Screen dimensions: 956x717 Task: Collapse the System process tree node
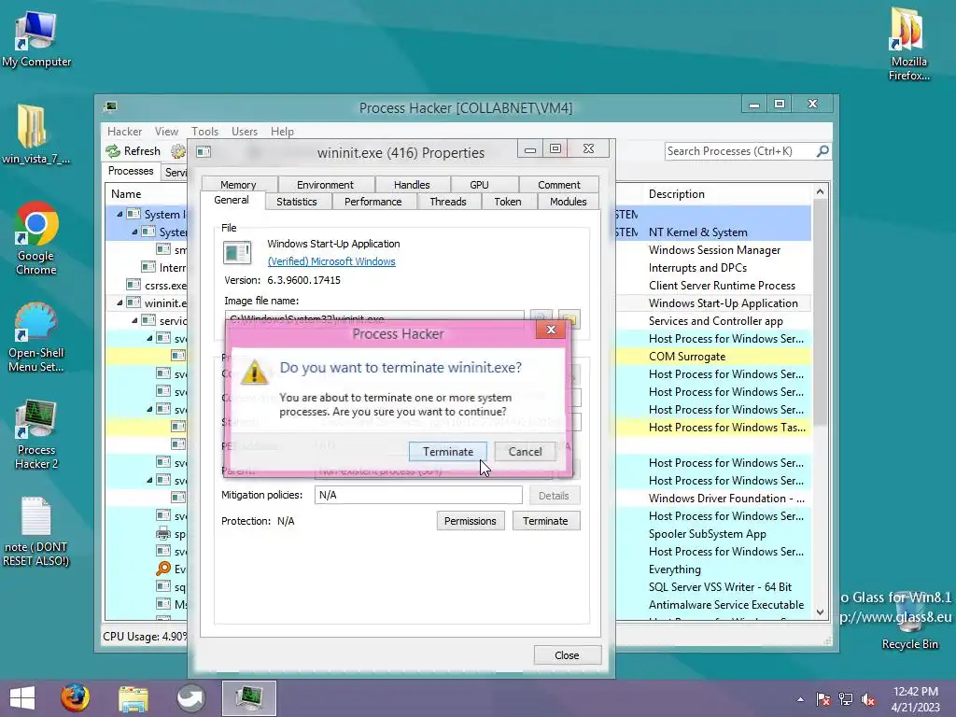coord(134,232)
